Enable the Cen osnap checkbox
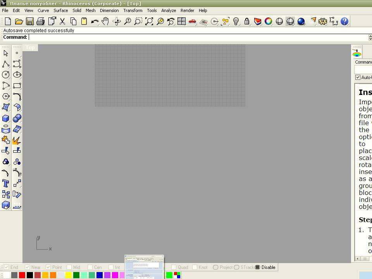The width and height of the screenshot is (372, 279). (90, 267)
